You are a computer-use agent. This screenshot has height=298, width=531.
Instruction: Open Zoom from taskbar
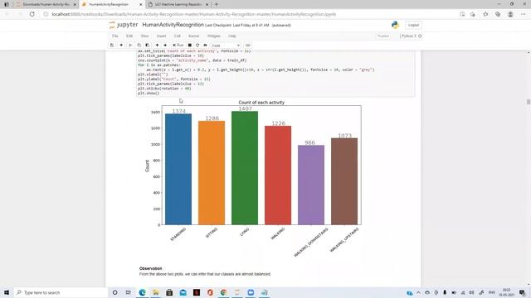251,292
